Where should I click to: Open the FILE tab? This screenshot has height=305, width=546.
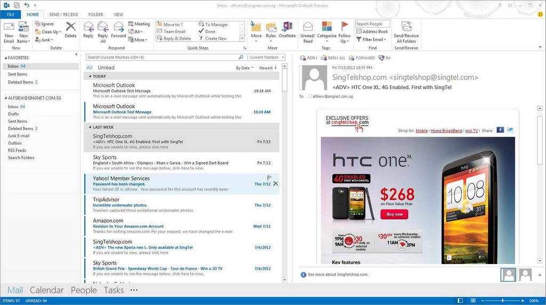[x=11, y=14]
